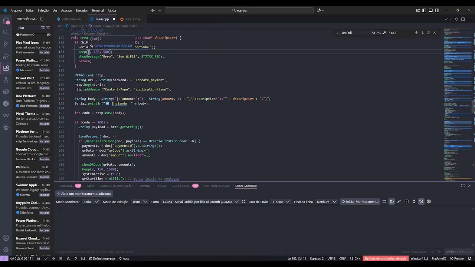Click Gerar resumo do Copilot link

pos(113,46)
